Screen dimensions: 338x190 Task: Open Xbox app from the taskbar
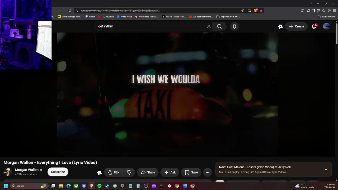76,186
